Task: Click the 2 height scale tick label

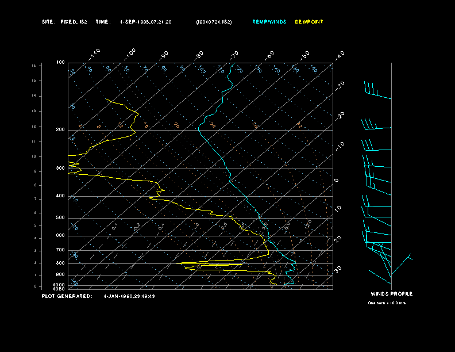Action: coord(36,263)
